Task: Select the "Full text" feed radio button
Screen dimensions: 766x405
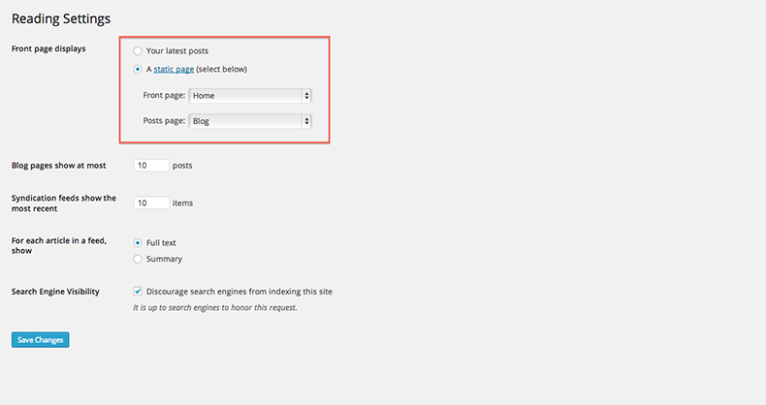Action: (x=138, y=242)
